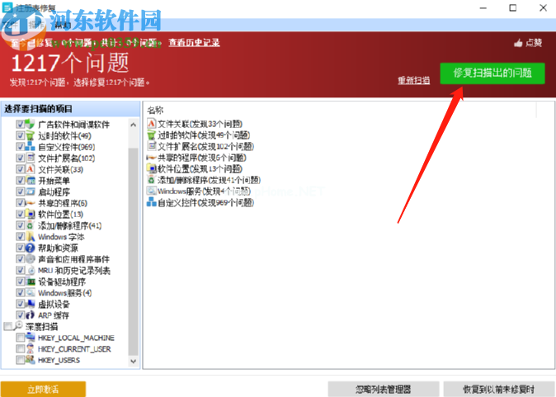
Task: Uncheck the 广告软件和间谍软件 checkbox
Action: coord(21,124)
